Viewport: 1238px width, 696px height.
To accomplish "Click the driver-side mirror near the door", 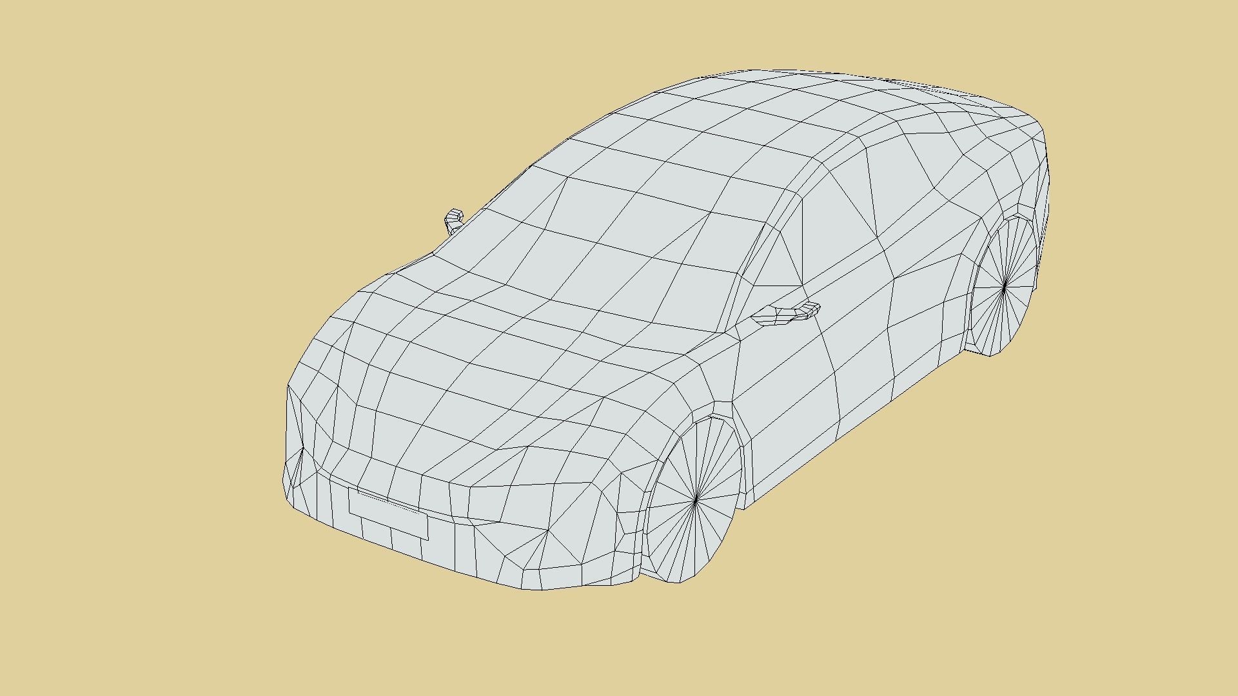I will (785, 314).
